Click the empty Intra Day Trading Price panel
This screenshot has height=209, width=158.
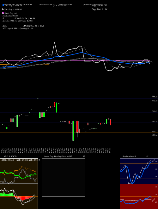click(63, 177)
